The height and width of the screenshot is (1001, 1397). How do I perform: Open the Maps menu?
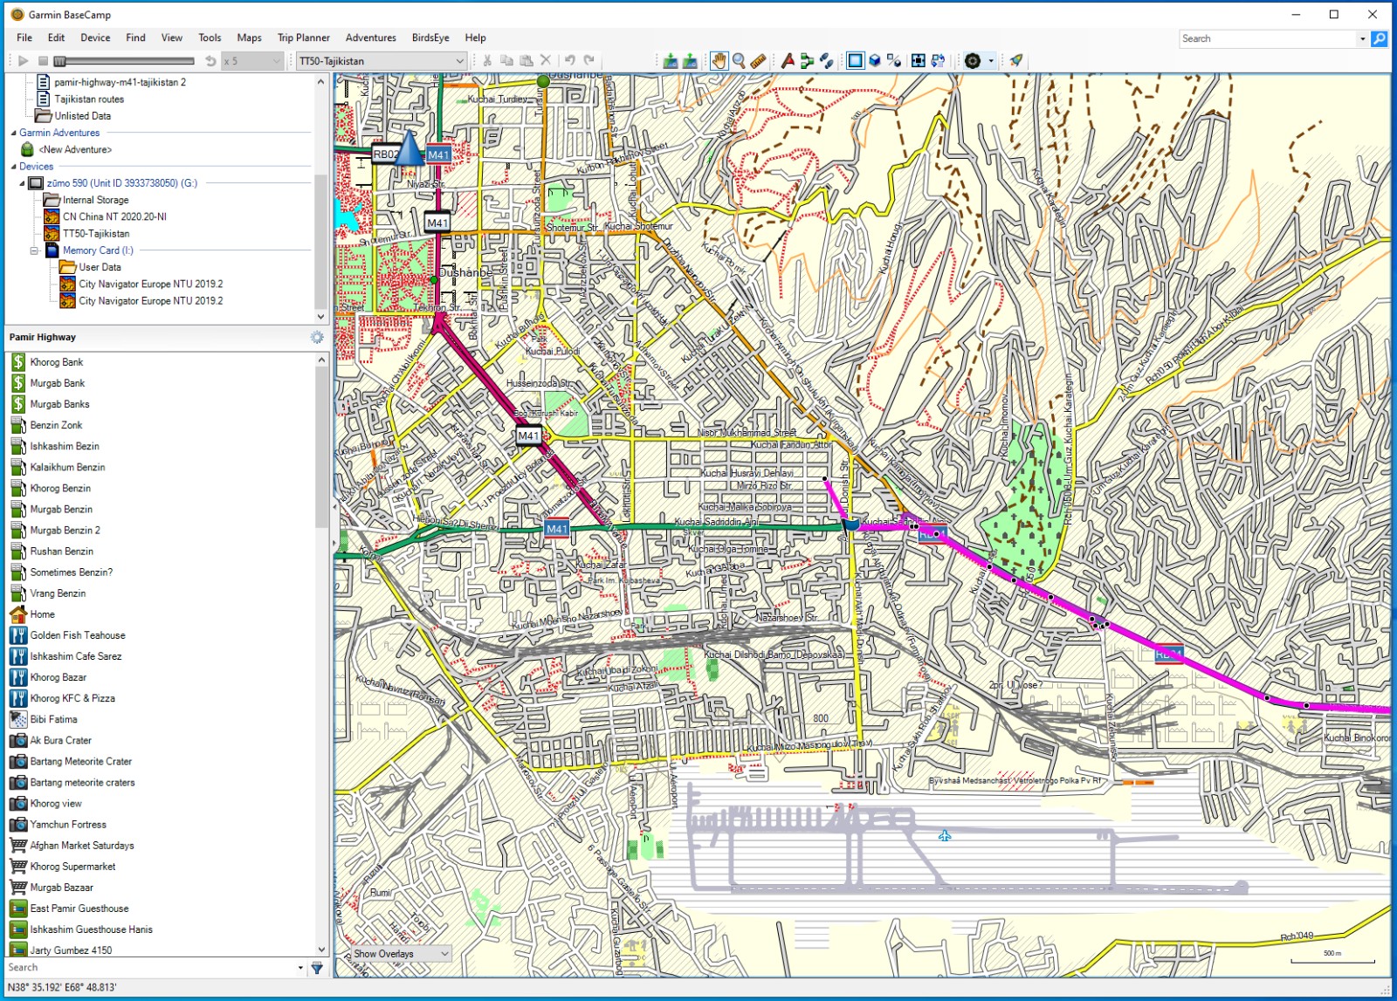click(249, 38)
